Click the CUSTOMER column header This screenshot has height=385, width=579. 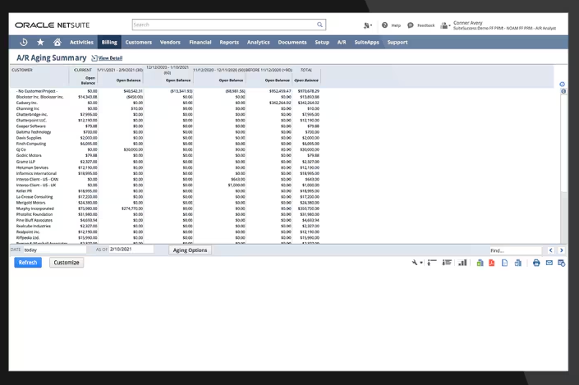pos(22,70)
